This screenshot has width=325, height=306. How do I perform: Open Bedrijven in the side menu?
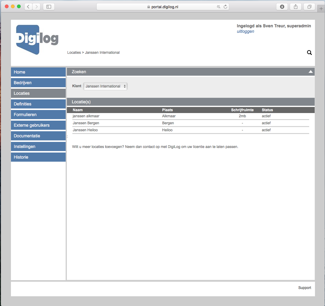coord(38,83)
